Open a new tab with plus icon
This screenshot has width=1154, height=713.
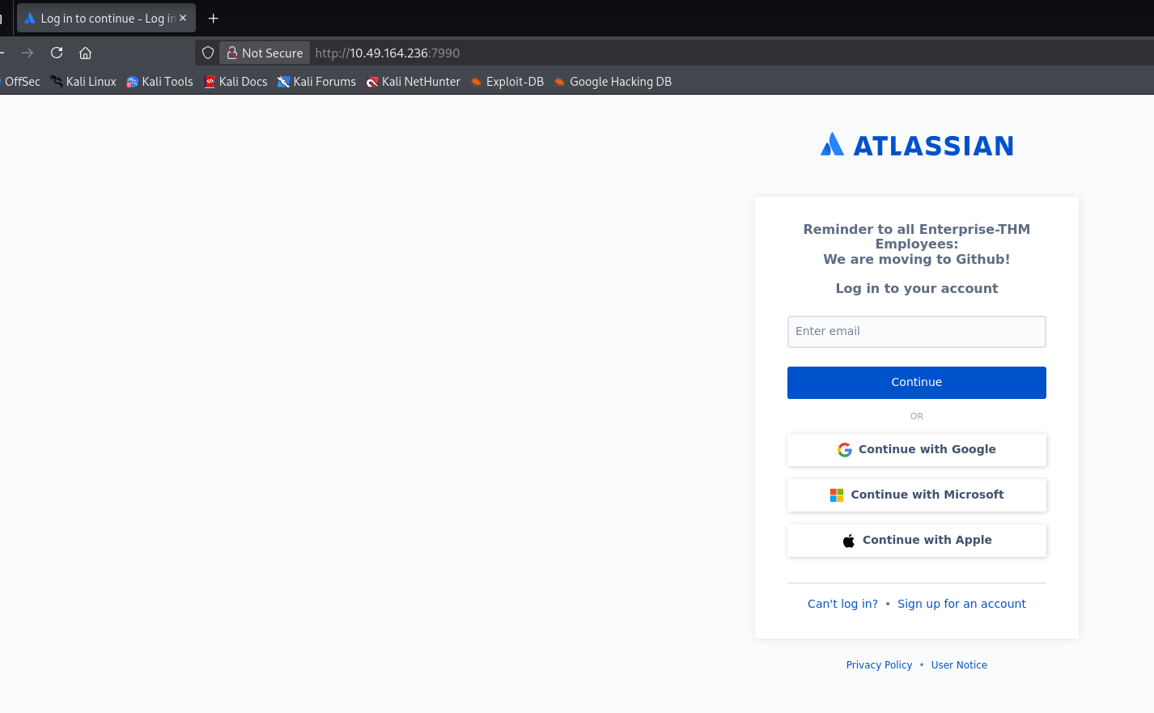point(214,18)
